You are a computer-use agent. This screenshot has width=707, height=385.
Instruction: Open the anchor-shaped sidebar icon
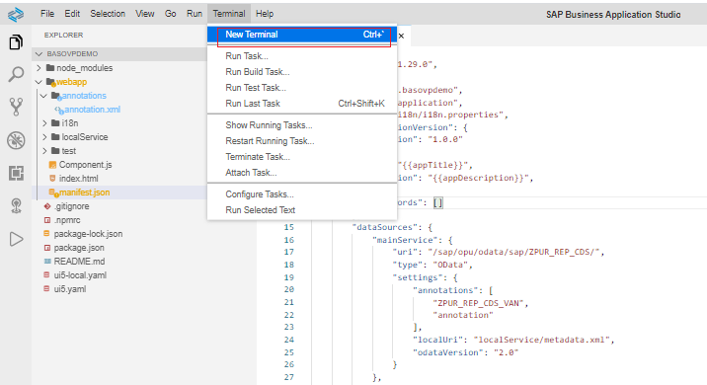[16, 206]
